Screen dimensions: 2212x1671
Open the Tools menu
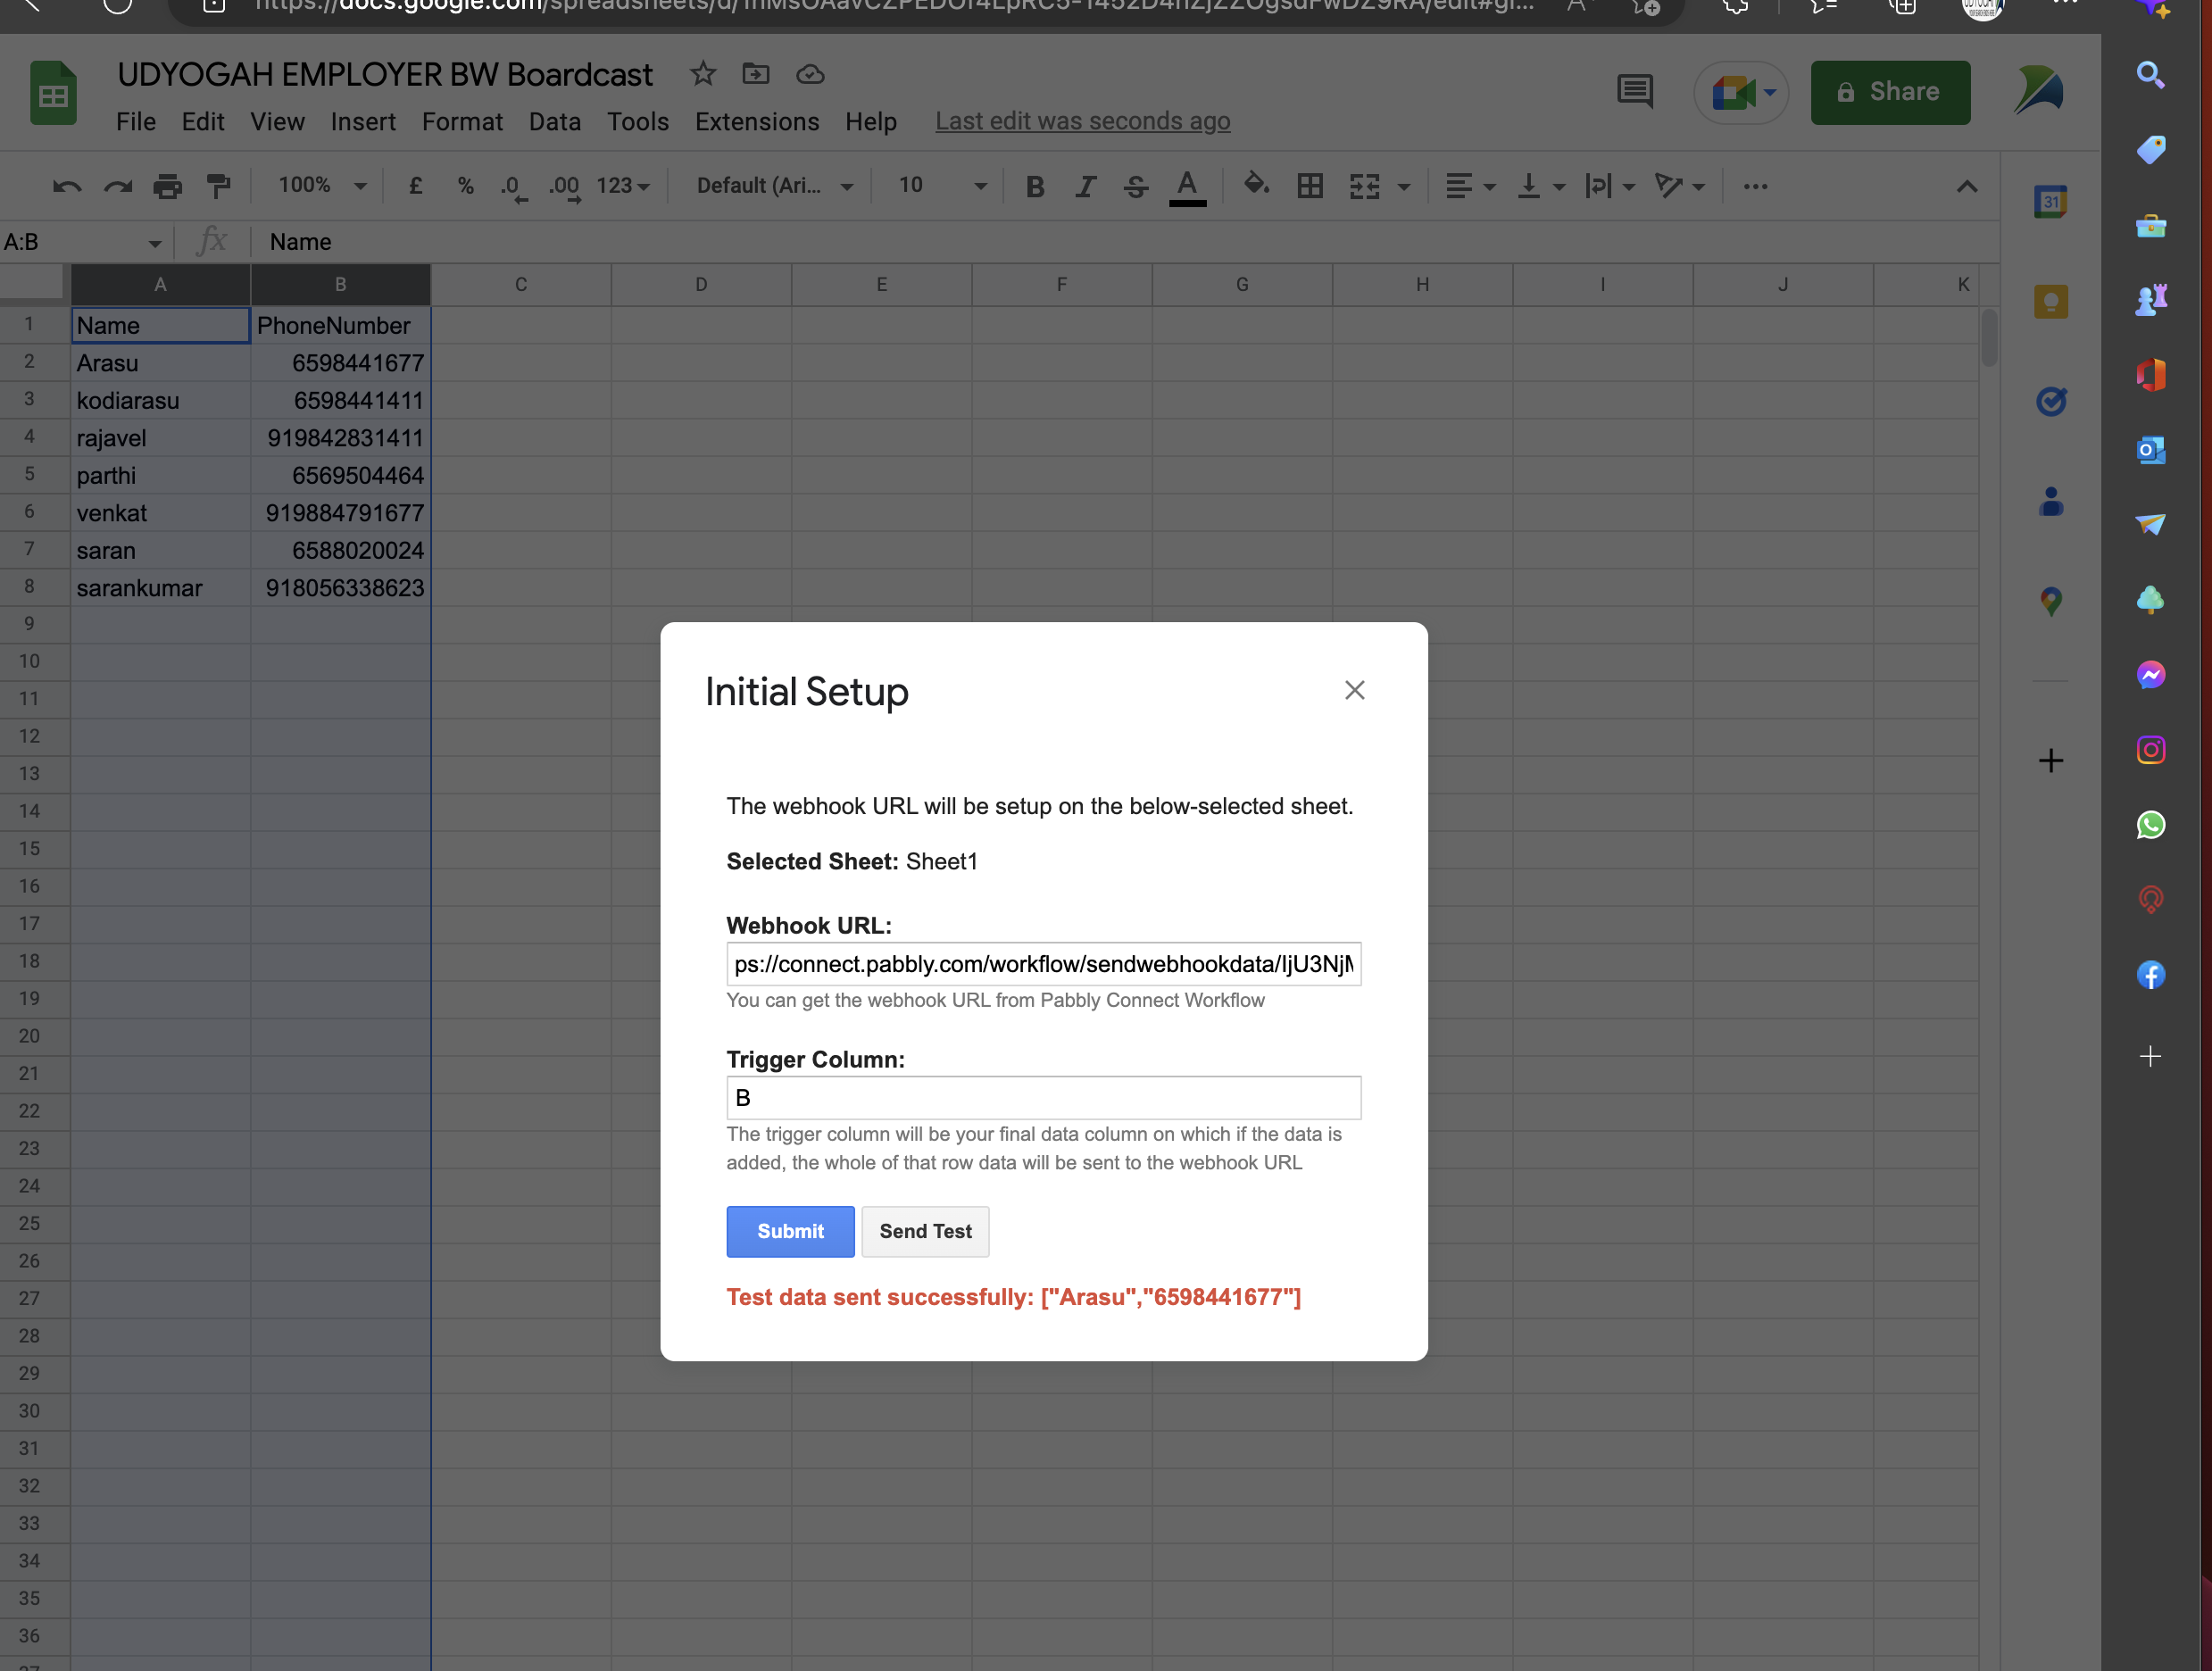[638, 122]
